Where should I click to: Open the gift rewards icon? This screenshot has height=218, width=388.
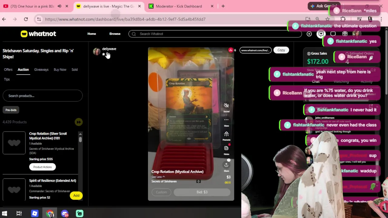[345, 34]
